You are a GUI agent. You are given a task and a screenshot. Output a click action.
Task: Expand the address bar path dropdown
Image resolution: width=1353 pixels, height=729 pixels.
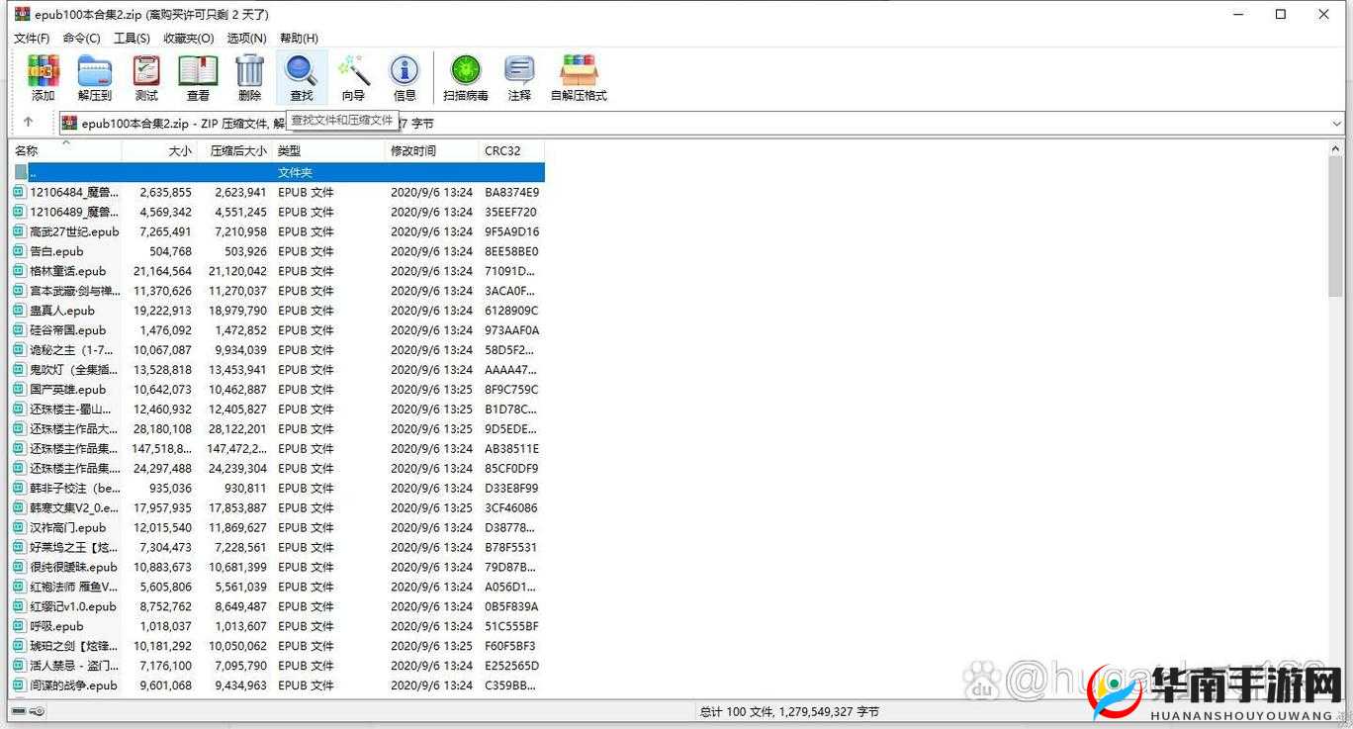click(1337, 124)
